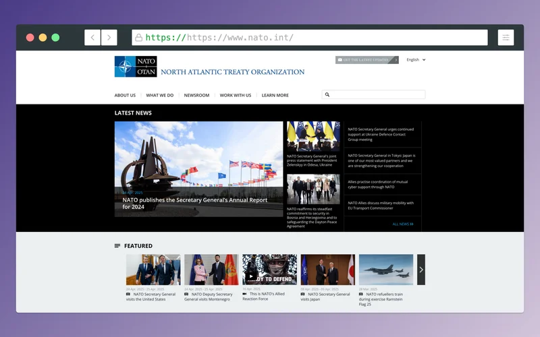Open the Newsroom menu
The image size is (540, 337).
click(196, 95)
